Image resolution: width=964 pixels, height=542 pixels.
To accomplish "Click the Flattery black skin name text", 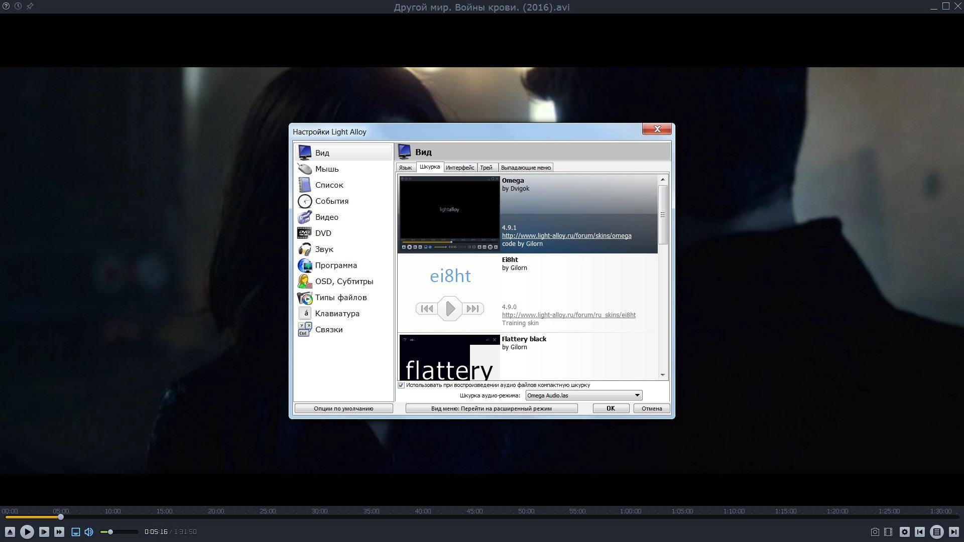I will [524, 339].
